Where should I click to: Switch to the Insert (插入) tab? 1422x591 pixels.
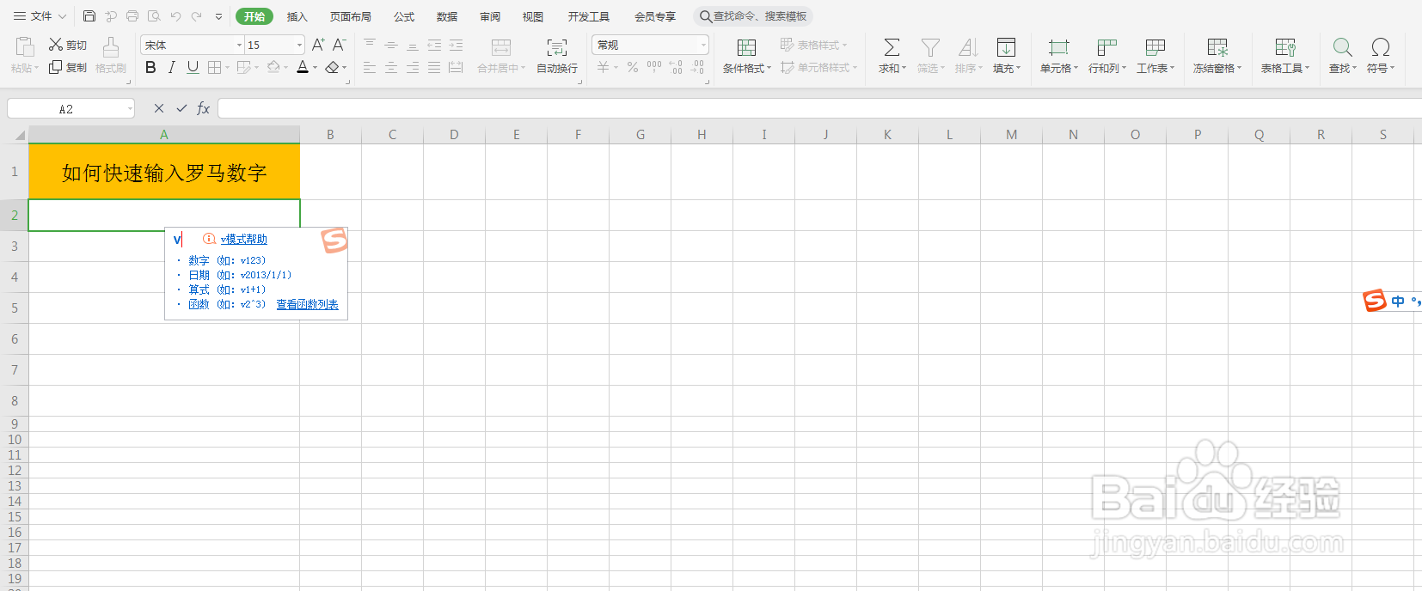click(297, 16)
